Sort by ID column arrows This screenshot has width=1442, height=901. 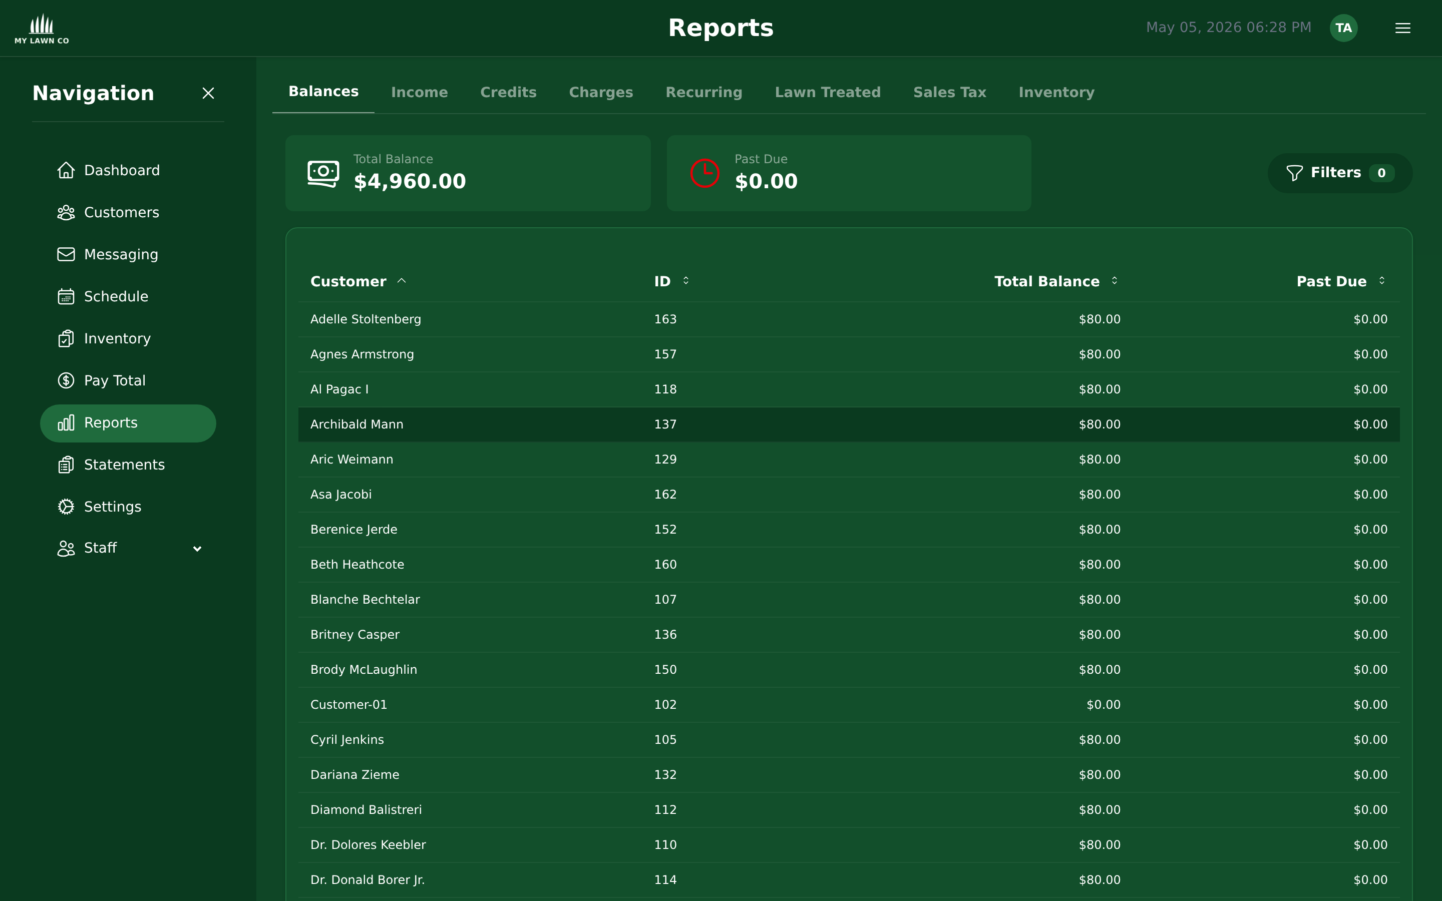point(686,281)
